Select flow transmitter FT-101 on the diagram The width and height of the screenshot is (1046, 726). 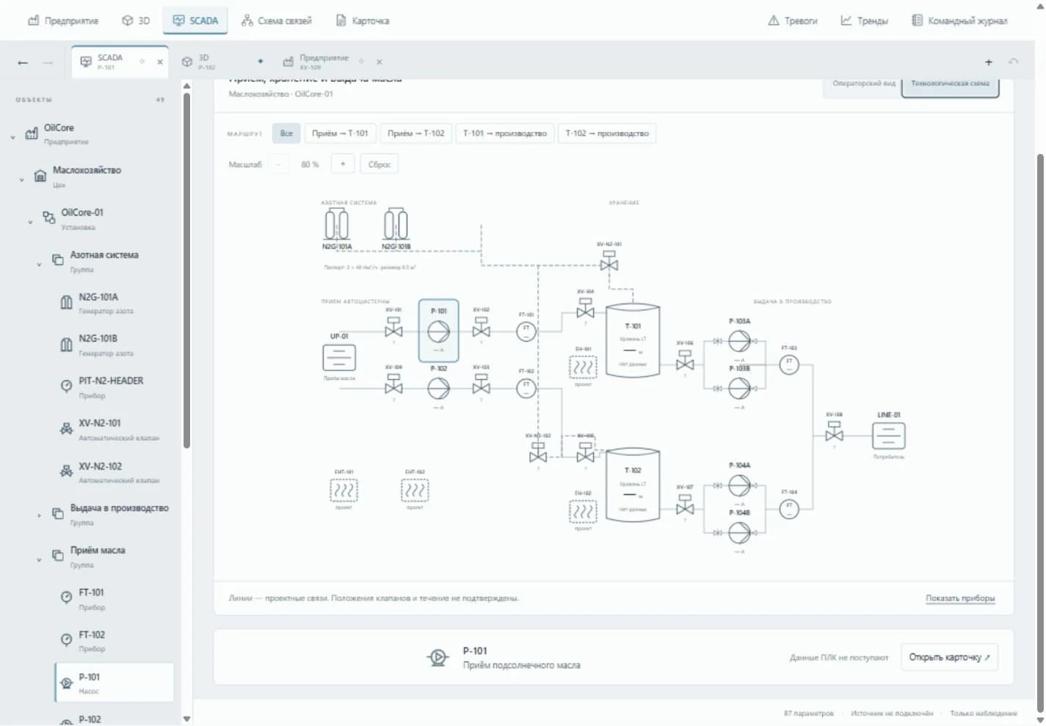526,331
